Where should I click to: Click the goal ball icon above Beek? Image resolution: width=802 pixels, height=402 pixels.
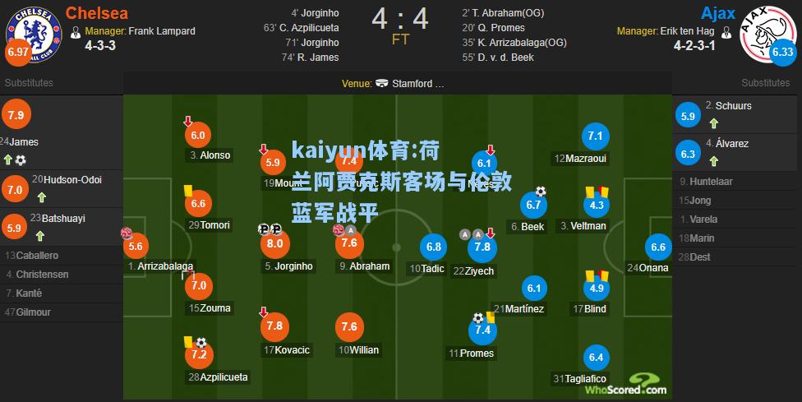pyautogui.click(x=541, y=192)
